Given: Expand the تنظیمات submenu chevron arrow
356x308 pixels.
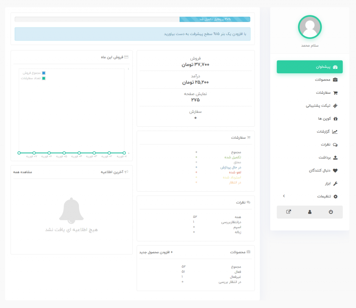Looking at the screenshot, I should (284, 196).
